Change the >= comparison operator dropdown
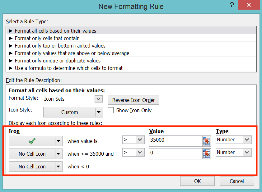 click(140, 152)
